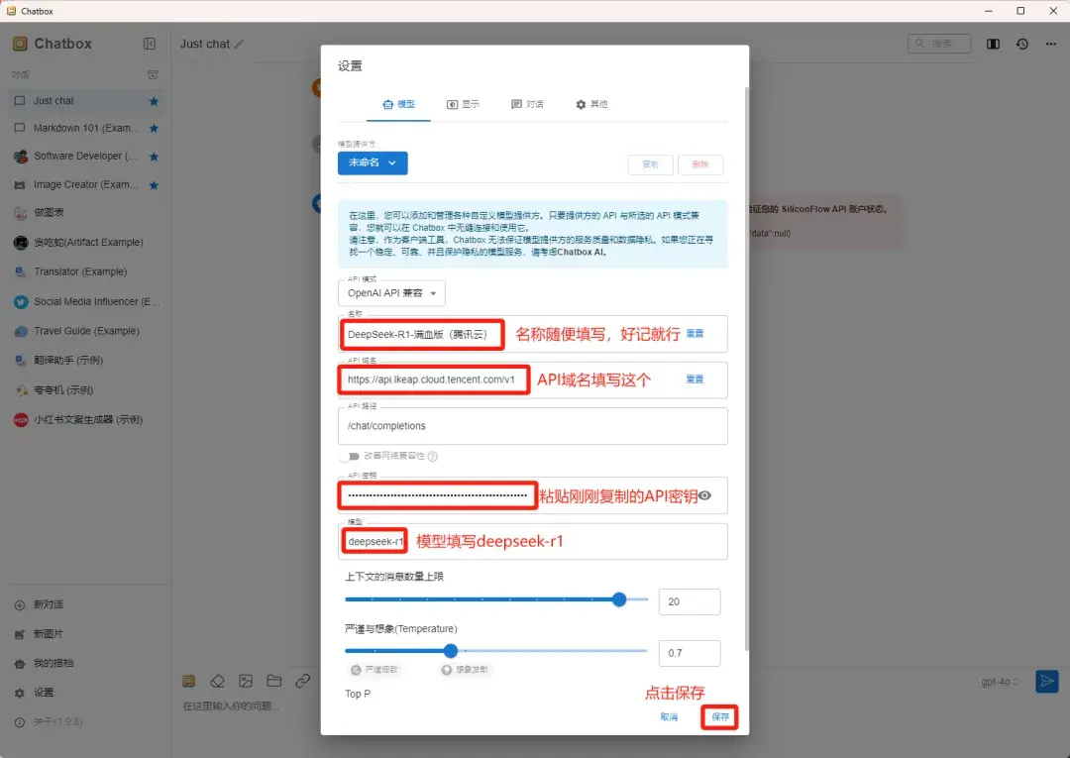The width and height of the screenshot is (1070, 758).
Task: Toggle the split view layout icon
Action: pos(993,44)
